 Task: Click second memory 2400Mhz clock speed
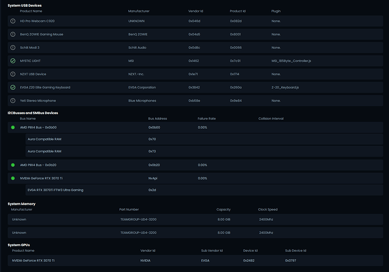coord(266,233)
